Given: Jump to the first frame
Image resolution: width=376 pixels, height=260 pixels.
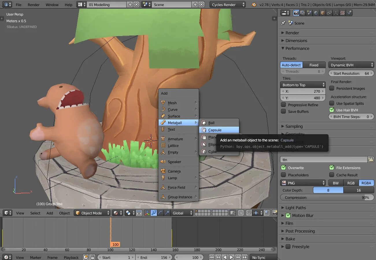Looking at the screenshot, I should (212, 257).
